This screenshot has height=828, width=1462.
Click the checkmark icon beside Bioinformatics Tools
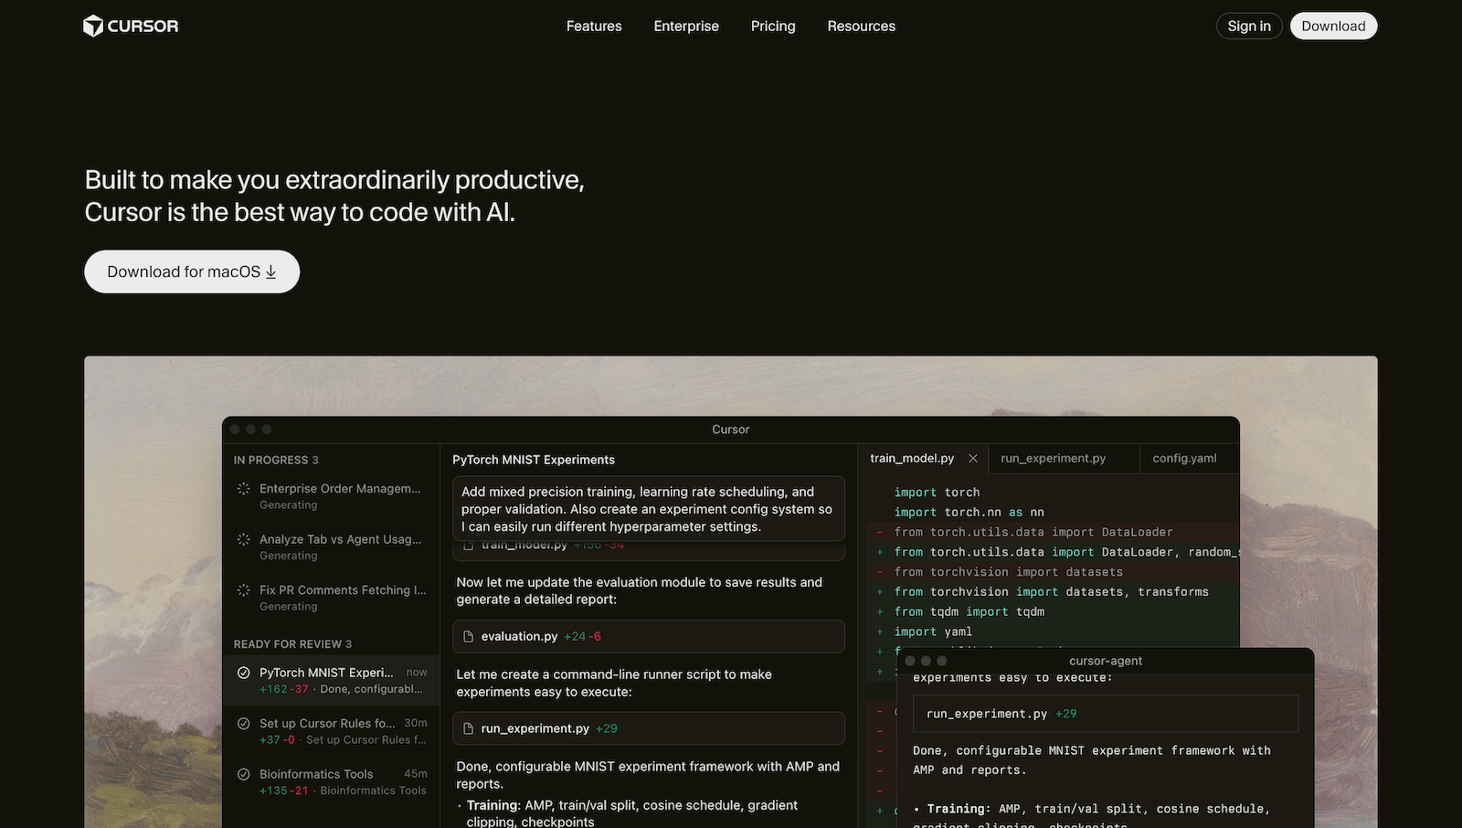coord(242,774)
